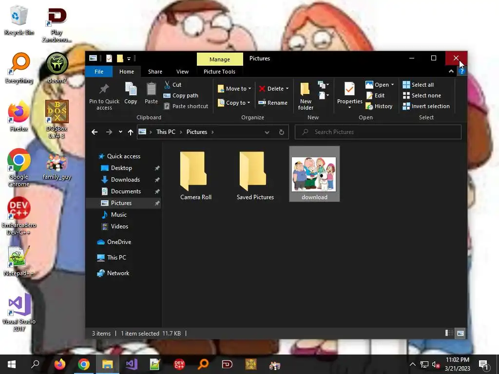Create a New folder
The height and width of the screenshot is (374, 499).
point(306,96)
